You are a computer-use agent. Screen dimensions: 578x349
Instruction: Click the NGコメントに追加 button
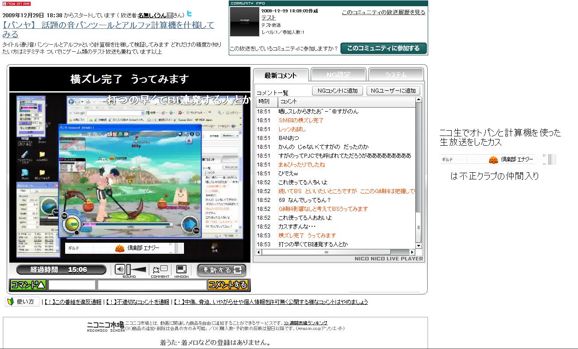coord(338,91)
